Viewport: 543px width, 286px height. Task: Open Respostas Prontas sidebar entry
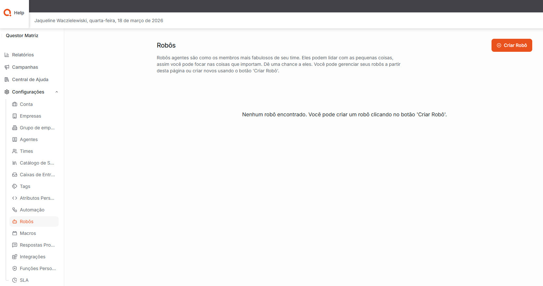point(37,245)
